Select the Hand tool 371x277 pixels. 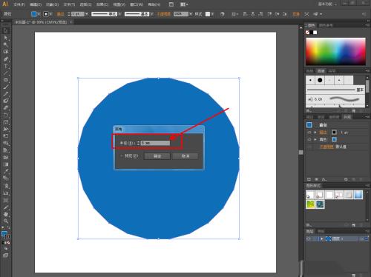pos(6,214)
